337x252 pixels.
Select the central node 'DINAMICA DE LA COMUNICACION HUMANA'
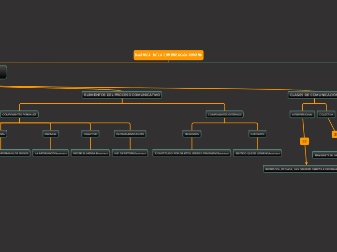[168, 55]
